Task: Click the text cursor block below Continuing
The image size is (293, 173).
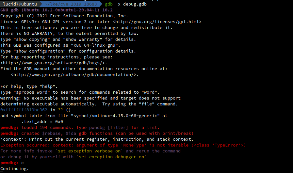Action: [x=2, y=172]
